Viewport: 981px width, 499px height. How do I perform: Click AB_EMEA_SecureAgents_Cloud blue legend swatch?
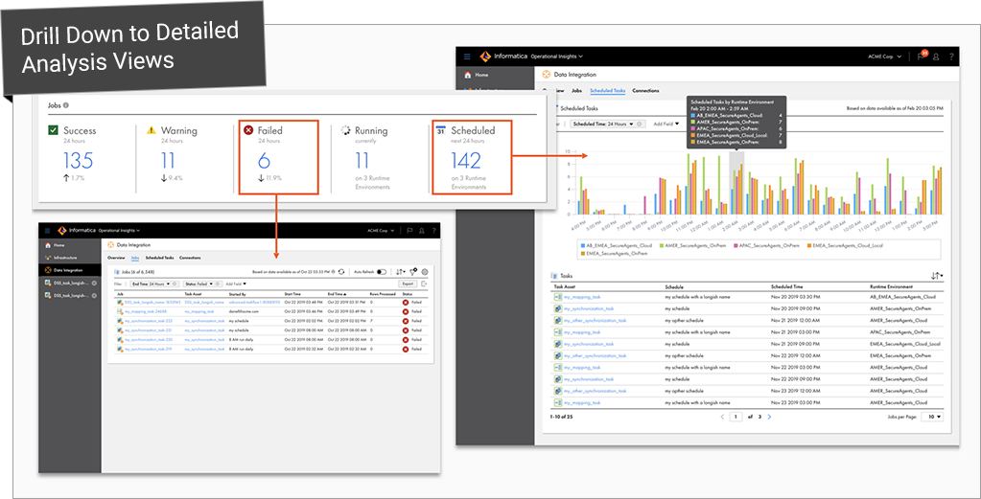582,245
